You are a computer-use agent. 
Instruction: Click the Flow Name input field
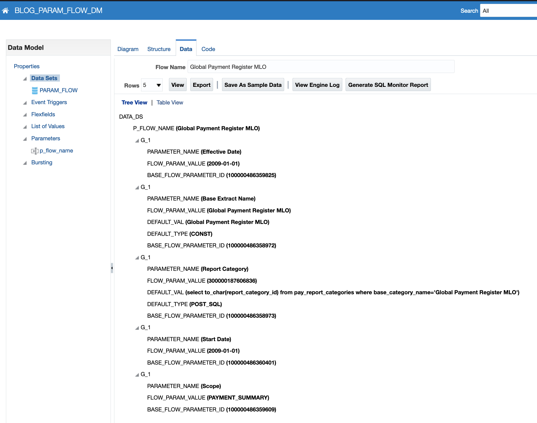tap(321, 67)
